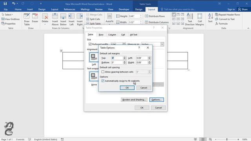Toggle the Preferred width checkbox
Image resolution: width=251 pixels, height=141 pixels.
[90, 44]
